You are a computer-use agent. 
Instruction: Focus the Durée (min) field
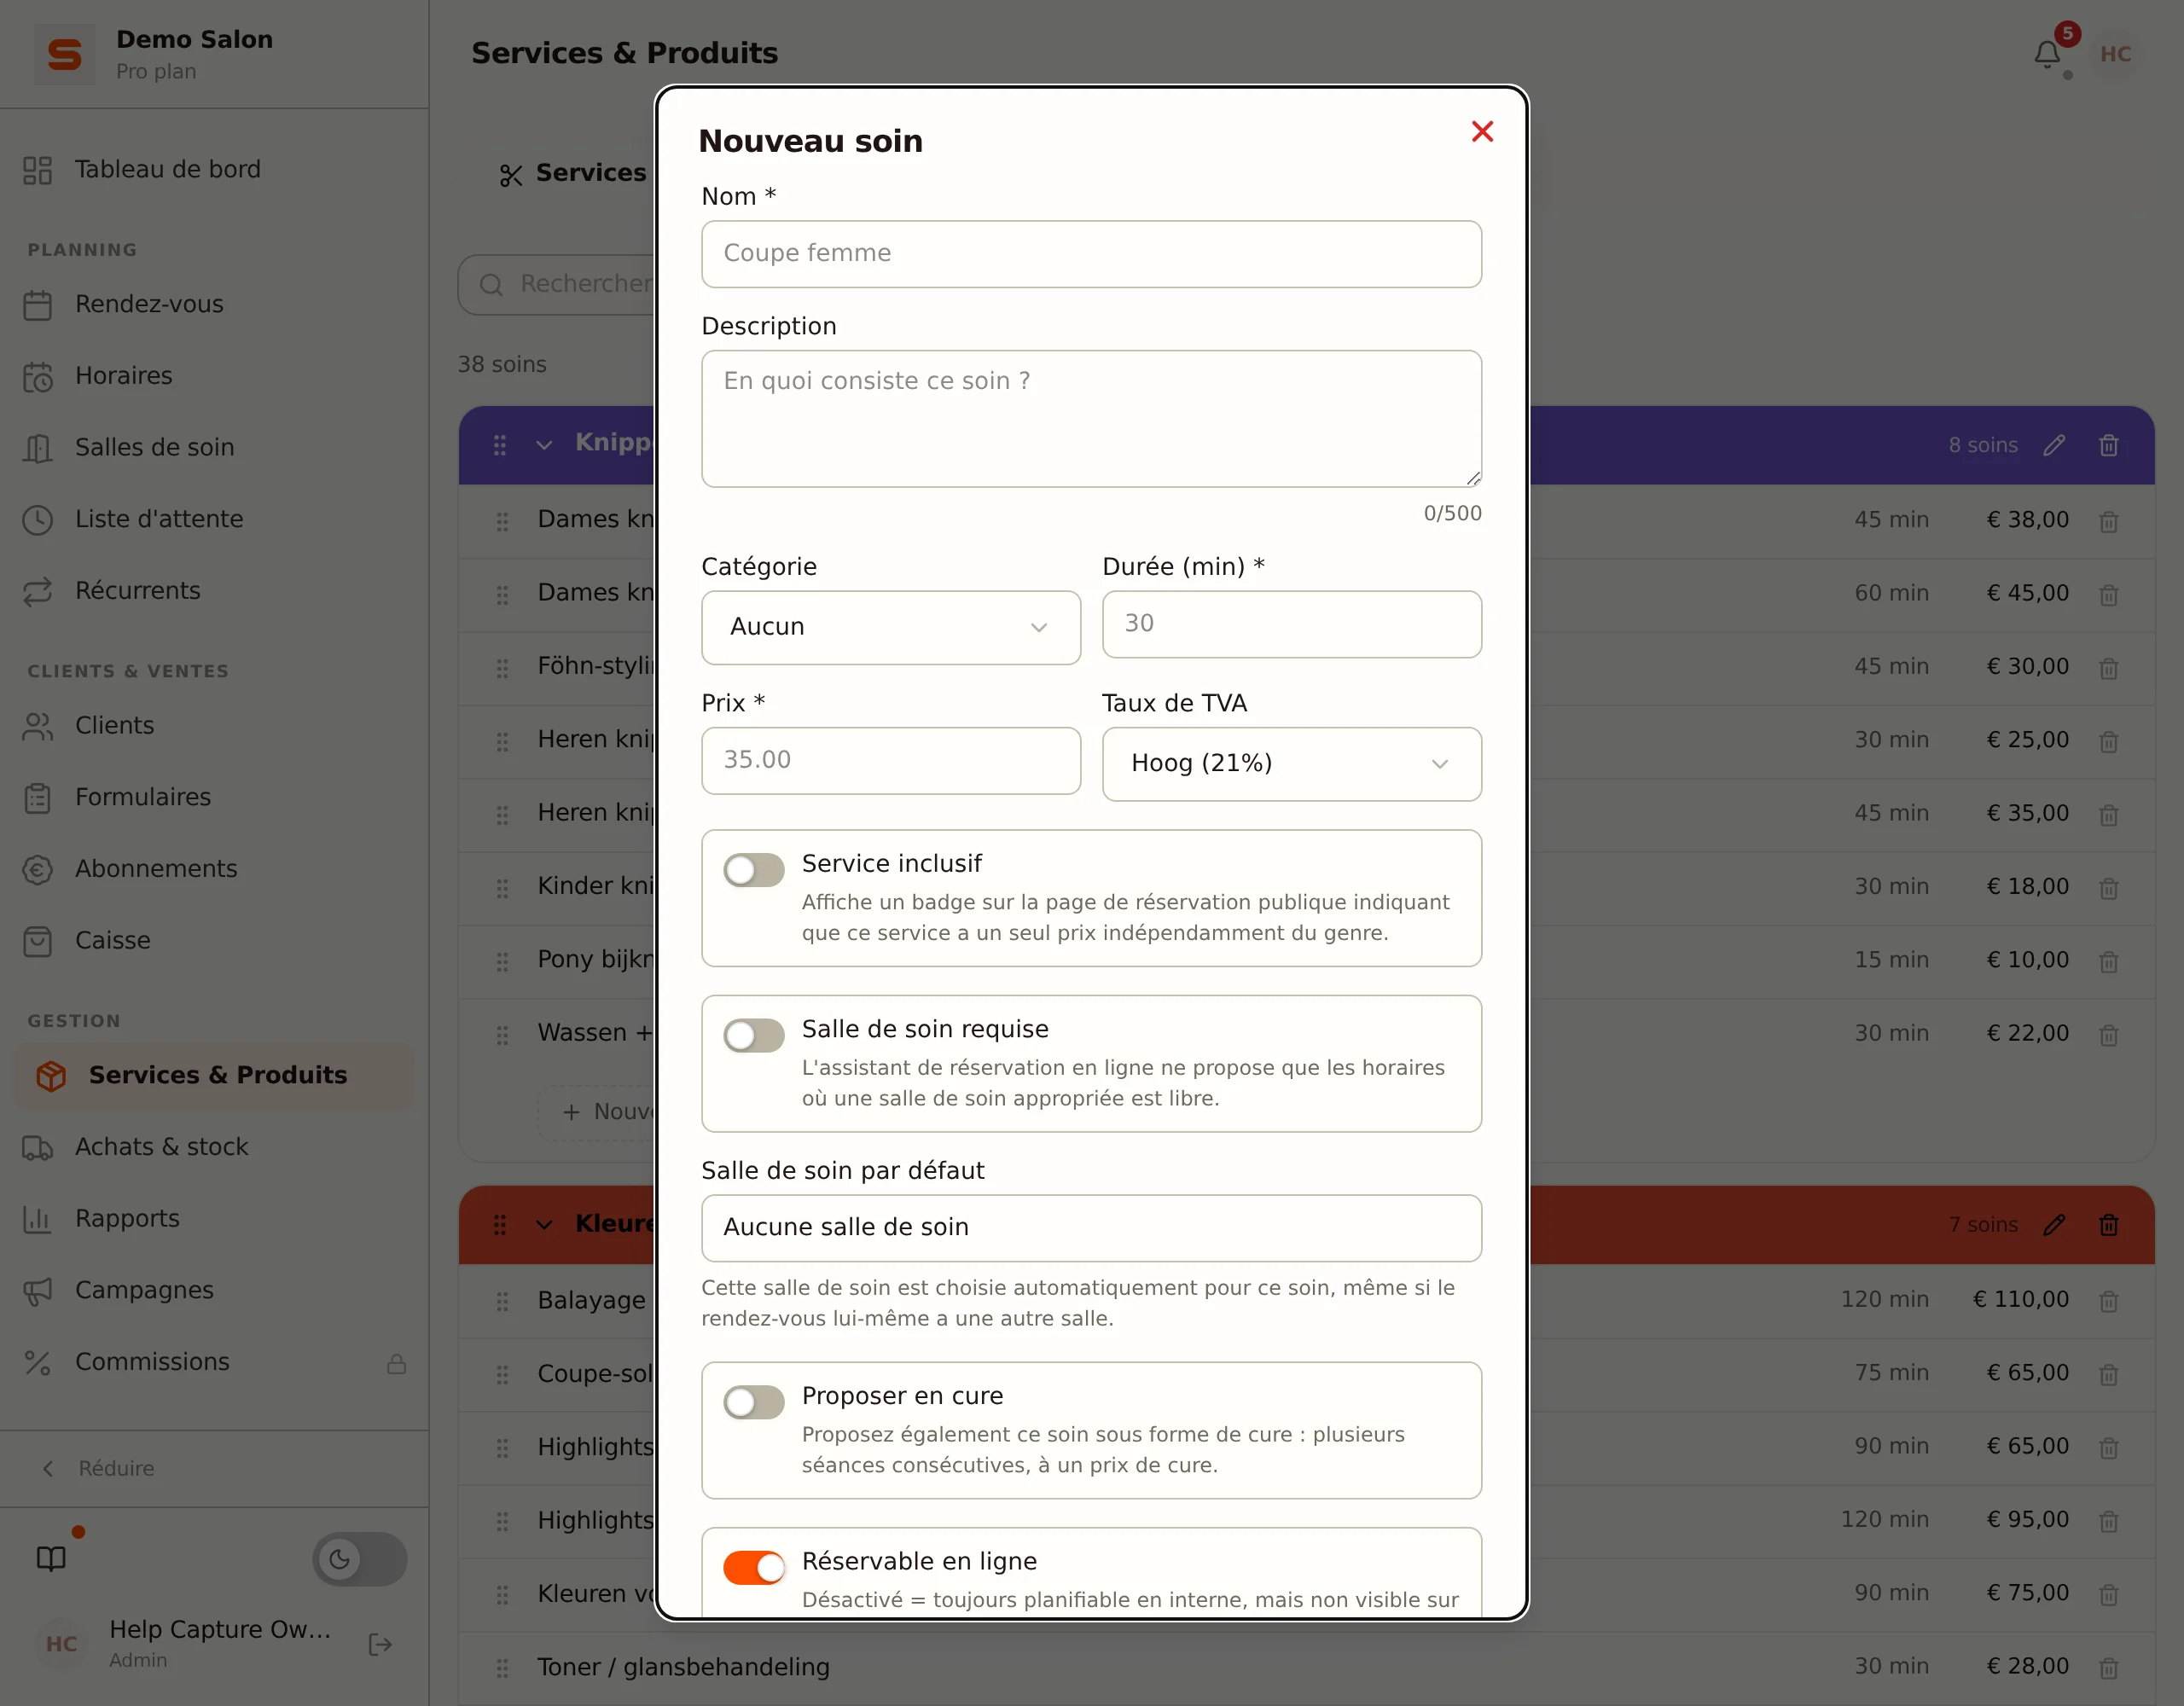point(1291,623)
